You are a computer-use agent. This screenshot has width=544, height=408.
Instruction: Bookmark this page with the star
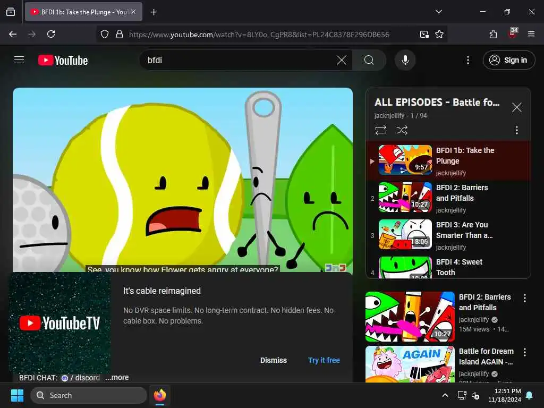[x=439, y=34]
